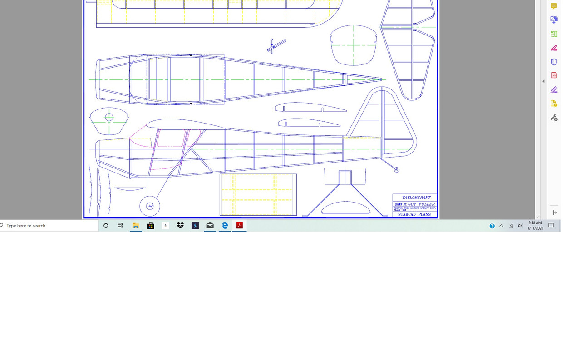Open Action Center from the taskbar corner

(x=551, y=226)
